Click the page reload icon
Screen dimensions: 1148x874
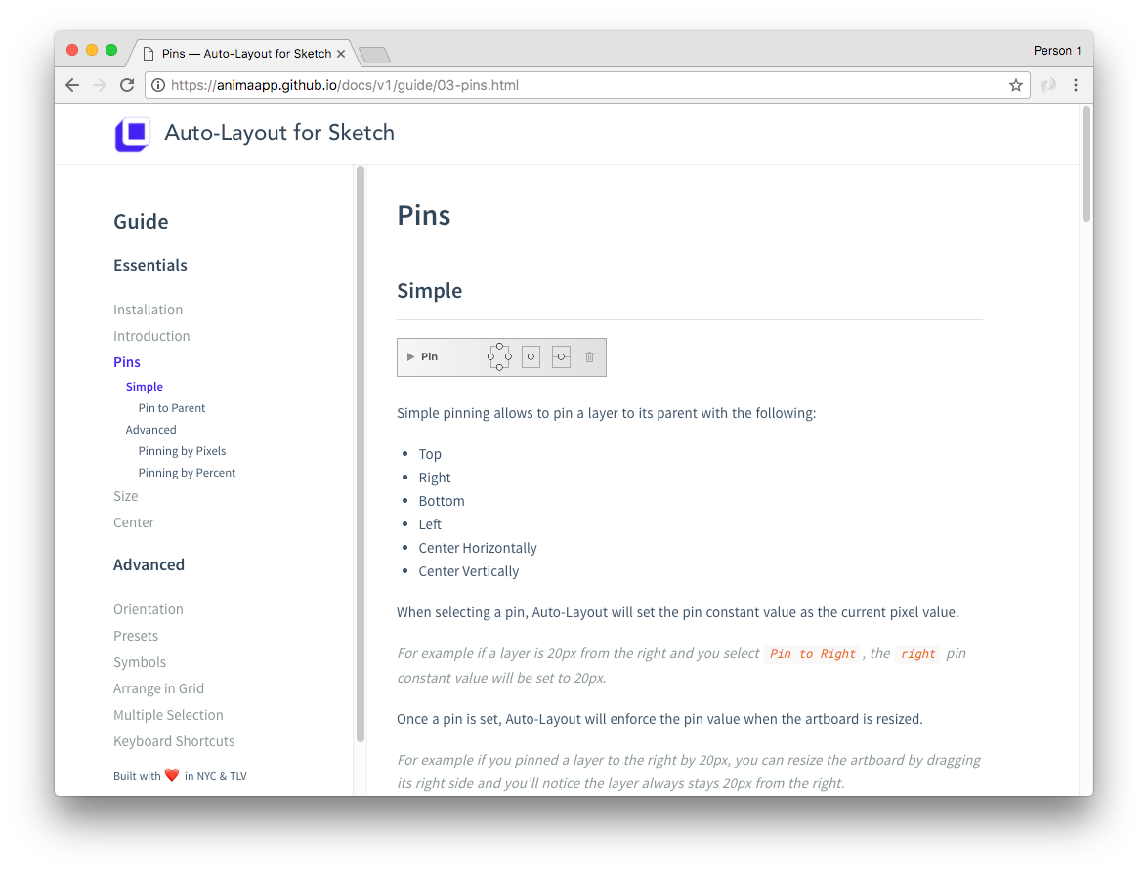pyautogui.click(x=127, y=85)
